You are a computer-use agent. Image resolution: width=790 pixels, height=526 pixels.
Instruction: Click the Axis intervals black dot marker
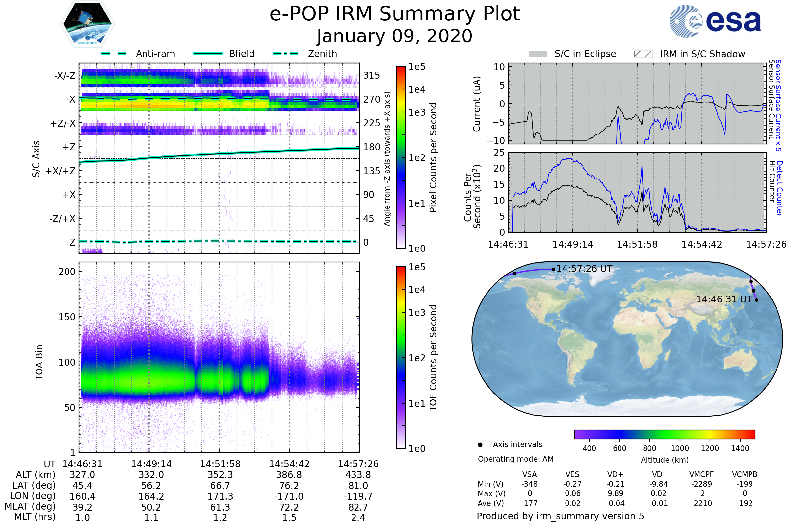pyautogui.click(x=480, y=445)
